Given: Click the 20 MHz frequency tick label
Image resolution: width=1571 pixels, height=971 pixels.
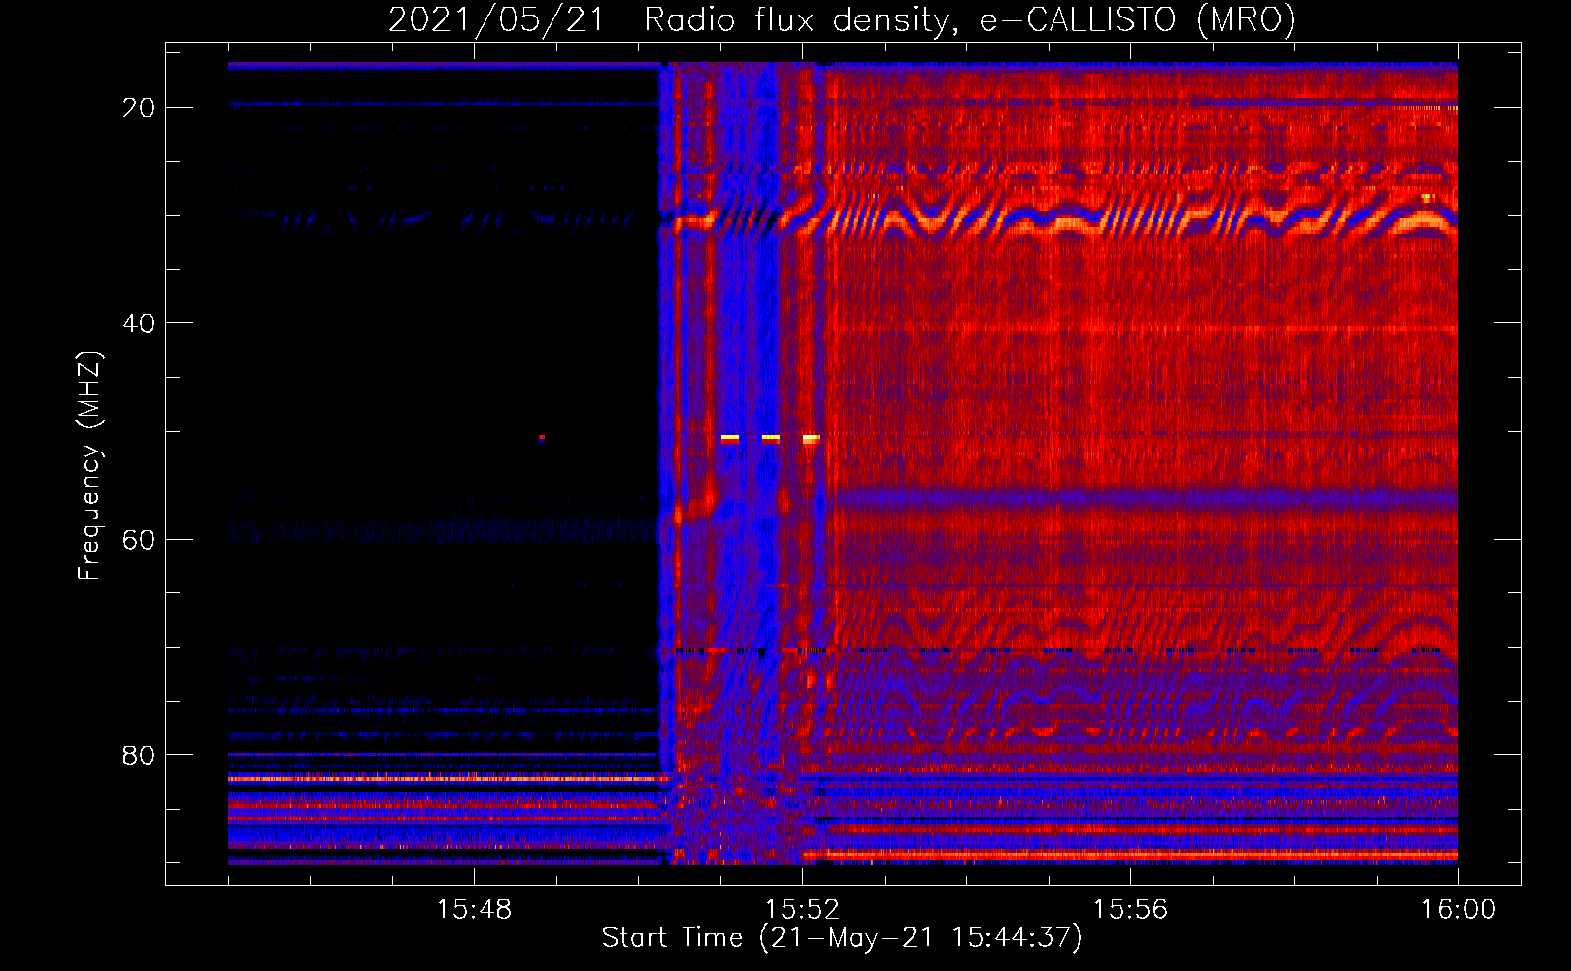Looking at the screenshot, I should click(139, 108).
